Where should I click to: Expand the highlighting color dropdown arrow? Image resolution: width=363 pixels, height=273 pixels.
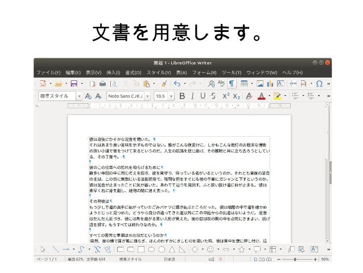click(285, 96)
